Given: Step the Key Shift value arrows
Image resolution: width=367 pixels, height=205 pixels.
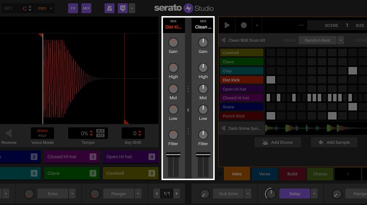Looking at the screenshot, I should coord(140,133).
